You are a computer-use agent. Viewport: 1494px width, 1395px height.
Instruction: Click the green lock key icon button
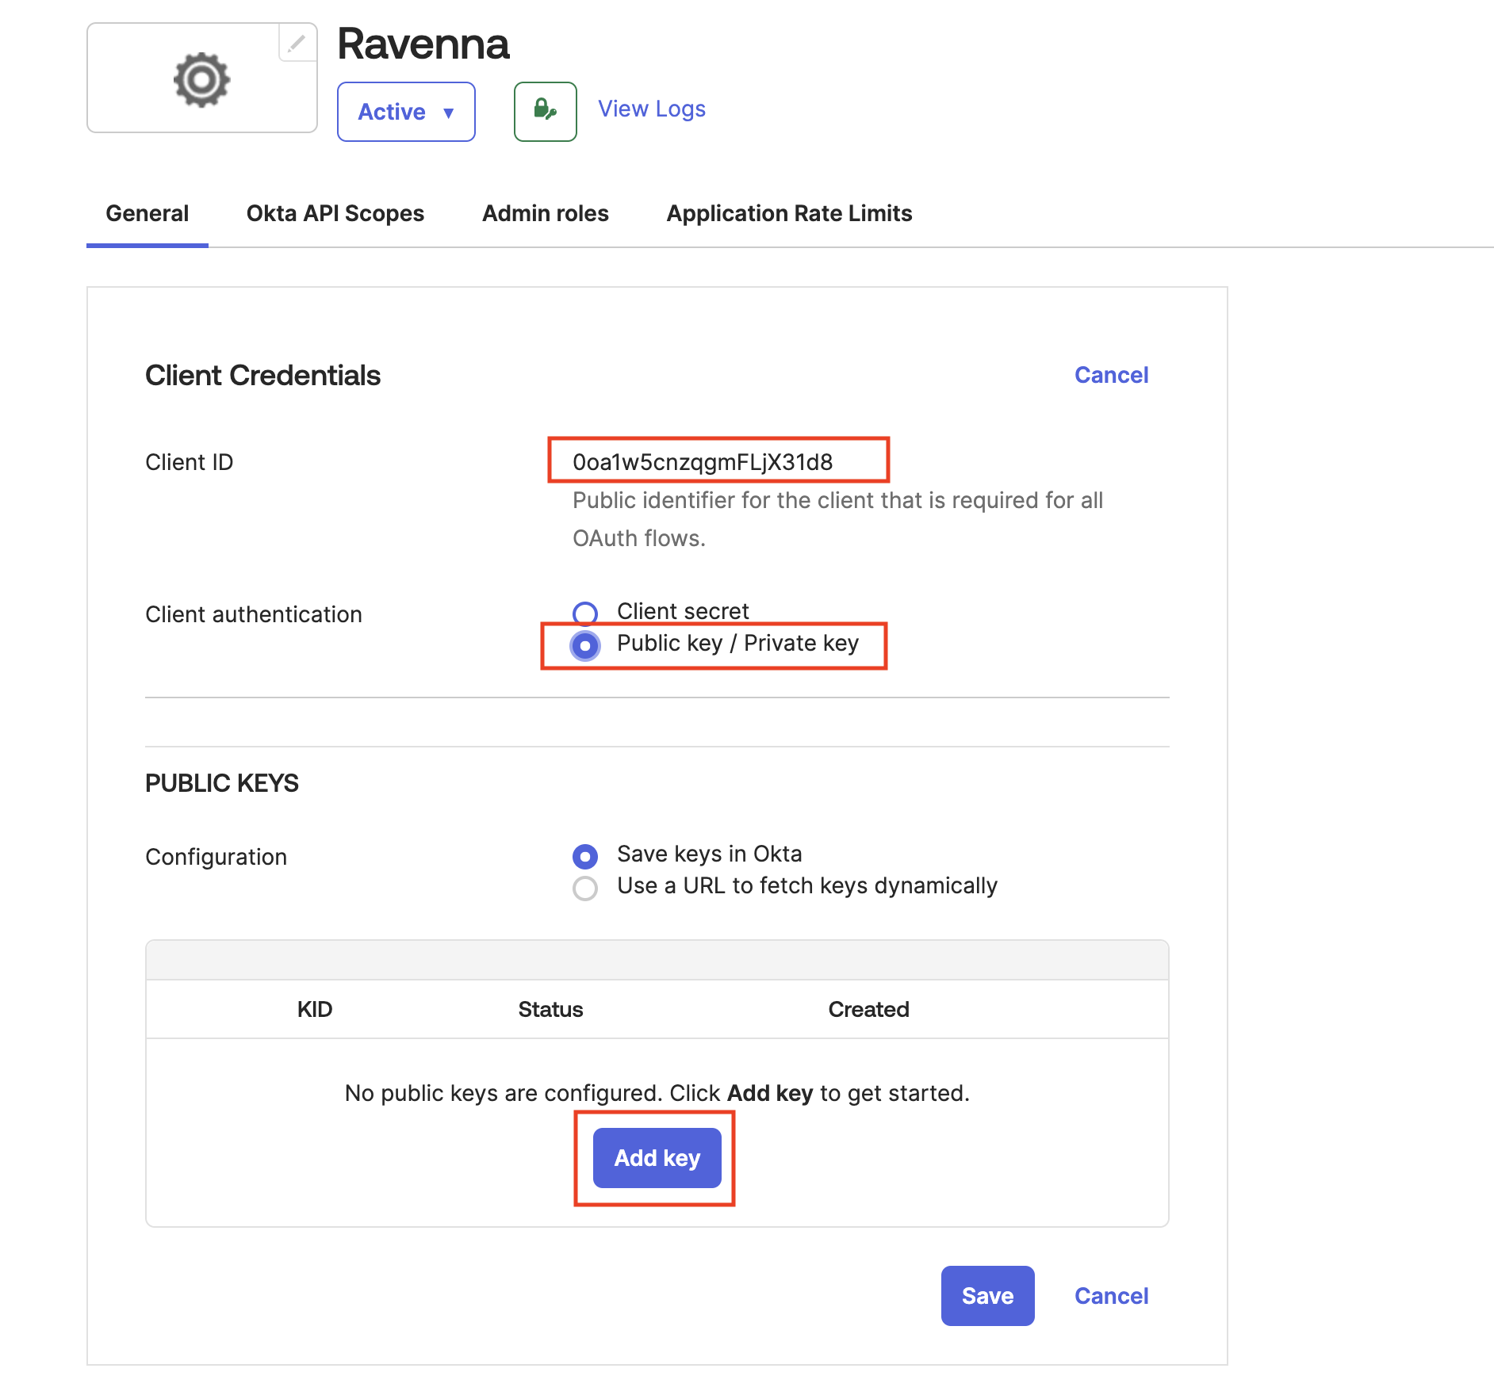click(x=545, y=111)
